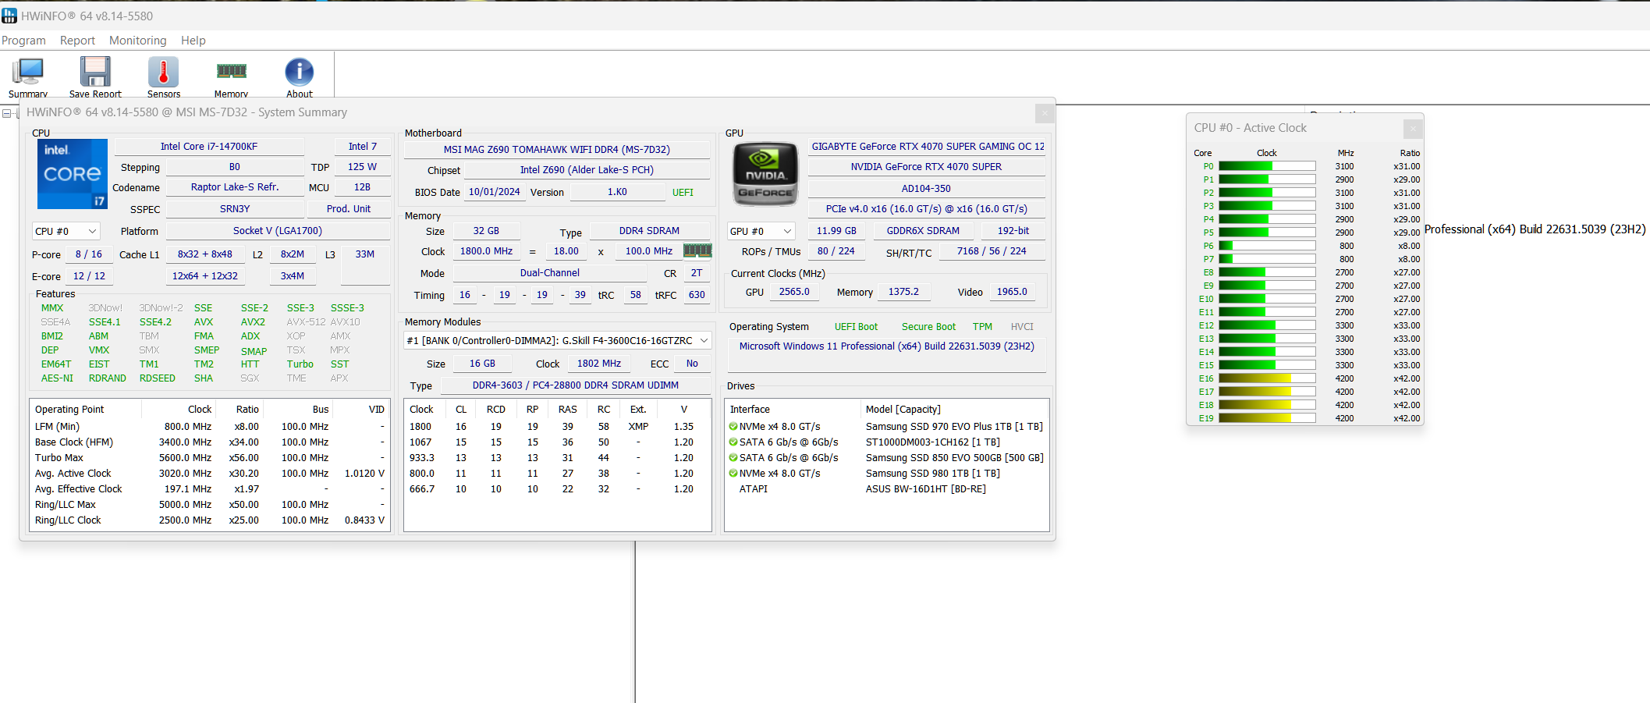This screenshot has height=703, width=1650.
Task: Open the Sensors thermometer icon
Action: 164,76
